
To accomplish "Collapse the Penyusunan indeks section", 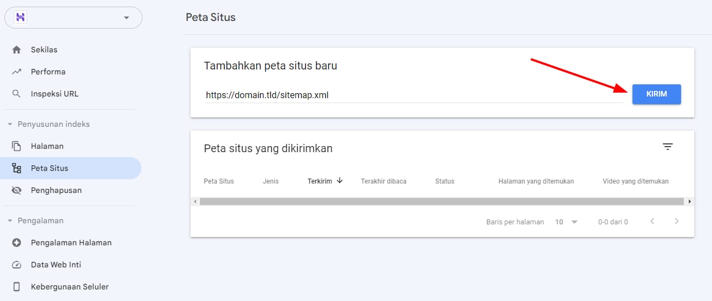I will (x=9, y=124).
